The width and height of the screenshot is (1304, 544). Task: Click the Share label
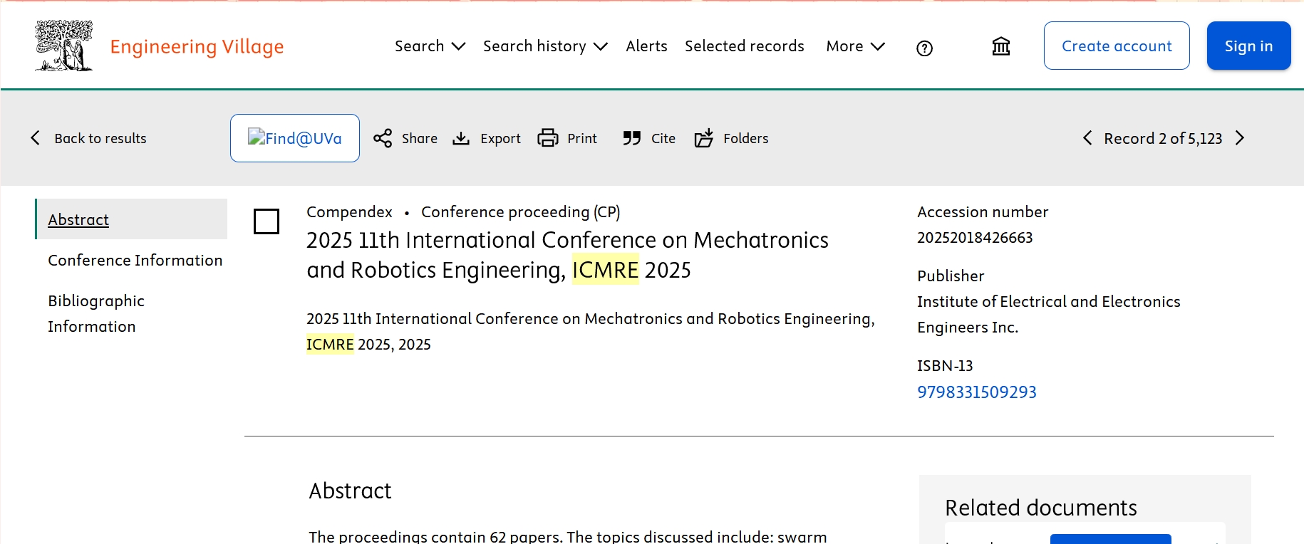420,138
